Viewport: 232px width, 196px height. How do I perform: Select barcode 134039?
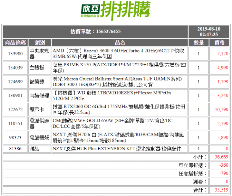tap(15, 68)
